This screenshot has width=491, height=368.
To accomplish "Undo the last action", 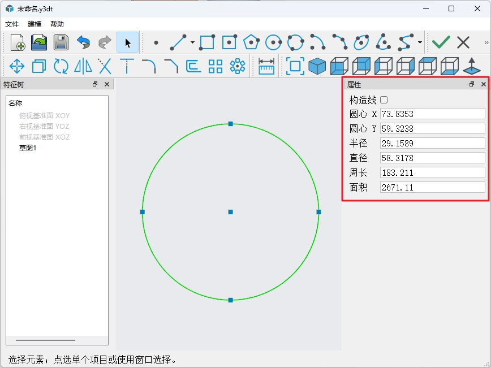I will click(x=83, y=42).
